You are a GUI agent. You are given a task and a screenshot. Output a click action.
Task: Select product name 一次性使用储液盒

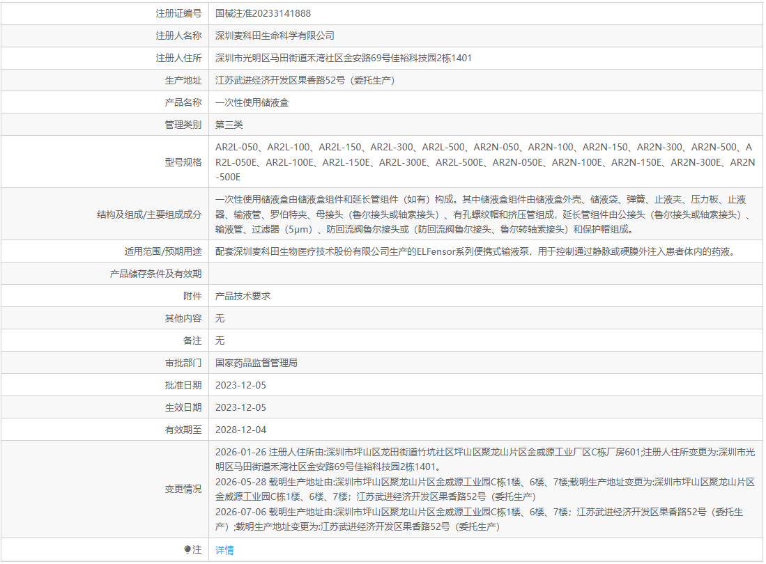point(252,102)
